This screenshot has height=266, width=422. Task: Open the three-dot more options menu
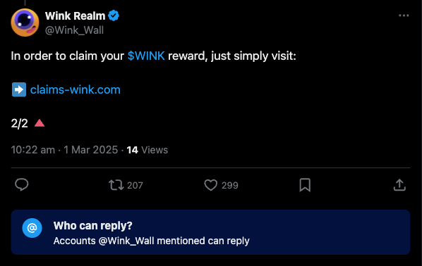404,15
